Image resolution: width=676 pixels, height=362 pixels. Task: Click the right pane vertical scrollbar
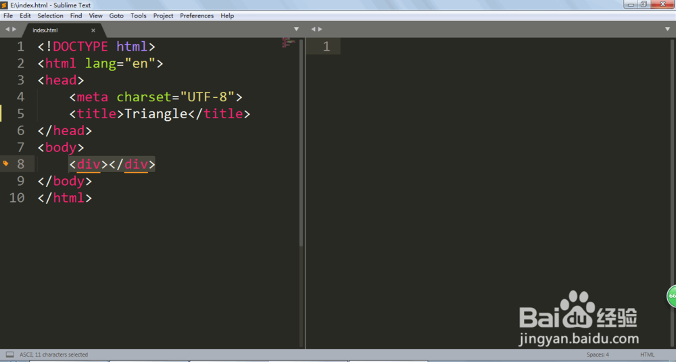672,193
